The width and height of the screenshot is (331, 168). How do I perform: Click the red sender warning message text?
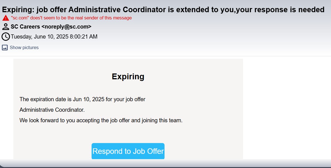[71, 18]
